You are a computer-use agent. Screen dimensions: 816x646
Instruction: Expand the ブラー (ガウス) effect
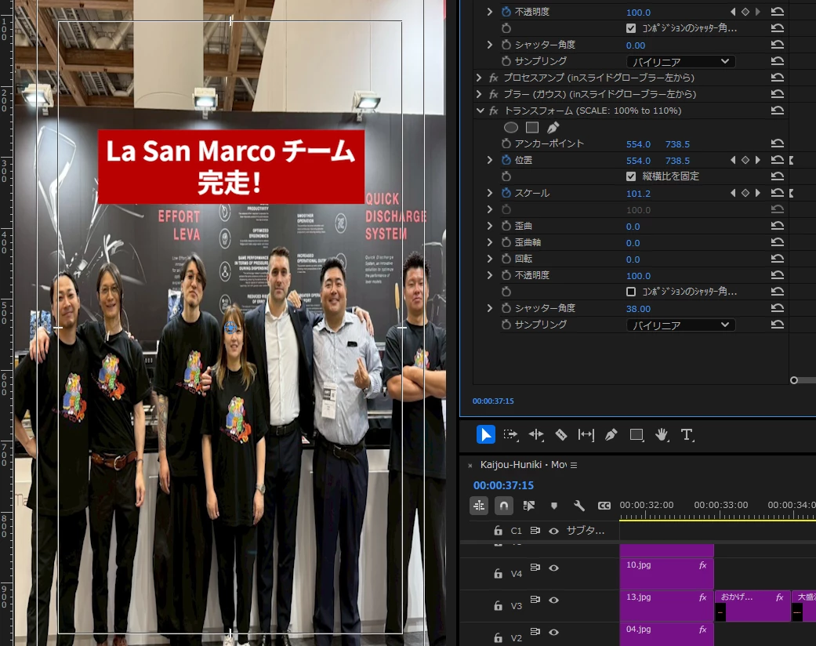479,94
